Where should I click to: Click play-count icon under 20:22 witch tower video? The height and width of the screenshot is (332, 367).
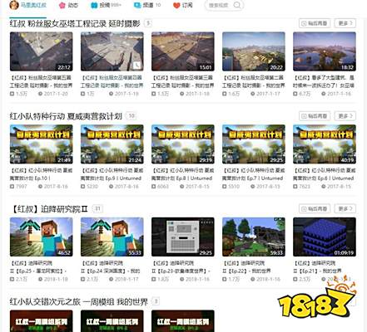225,94
